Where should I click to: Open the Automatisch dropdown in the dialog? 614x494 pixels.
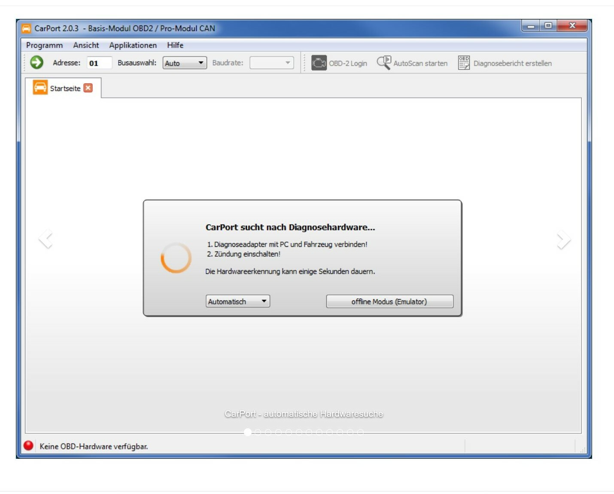pos(237,301)
